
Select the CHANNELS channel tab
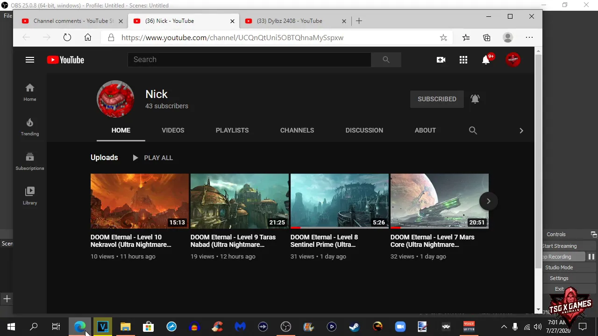(297, 130)
